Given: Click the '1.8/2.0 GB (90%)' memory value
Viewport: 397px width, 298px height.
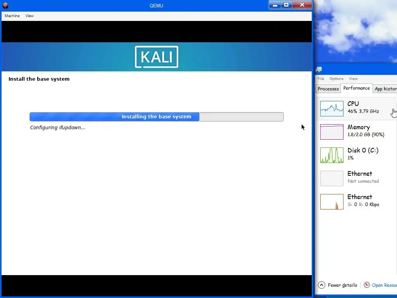Looking at the screenshot, I should point(366,135).
